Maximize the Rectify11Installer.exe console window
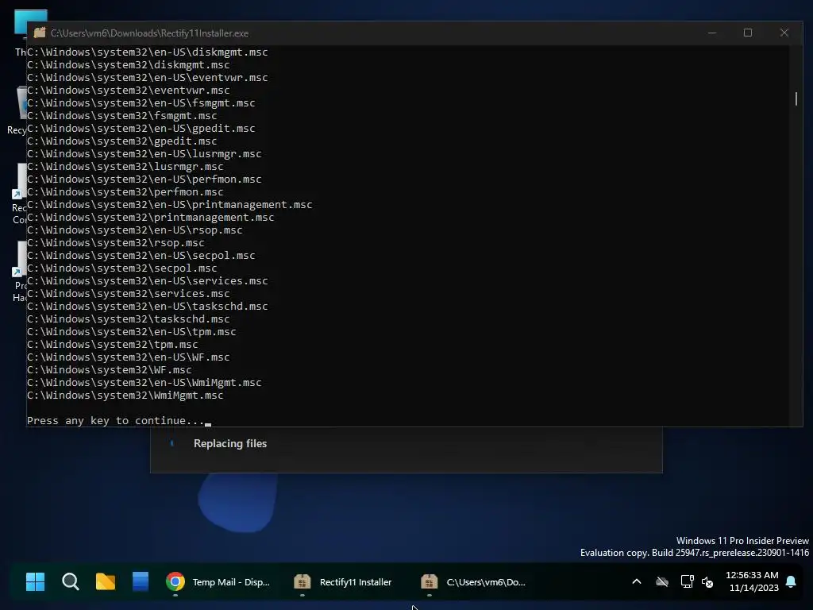This screenshot has height=610, width=813. [748, 33]
